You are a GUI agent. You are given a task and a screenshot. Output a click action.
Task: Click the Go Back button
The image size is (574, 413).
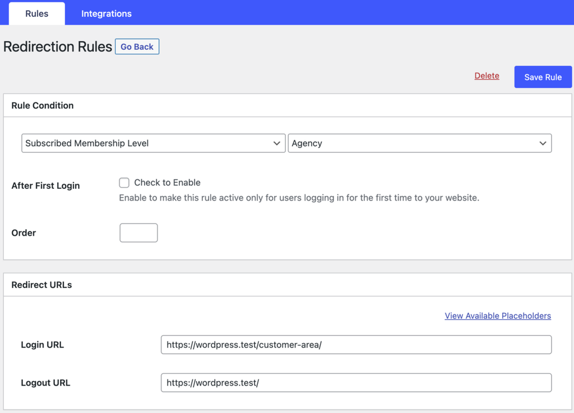click(x=137, y=47)
